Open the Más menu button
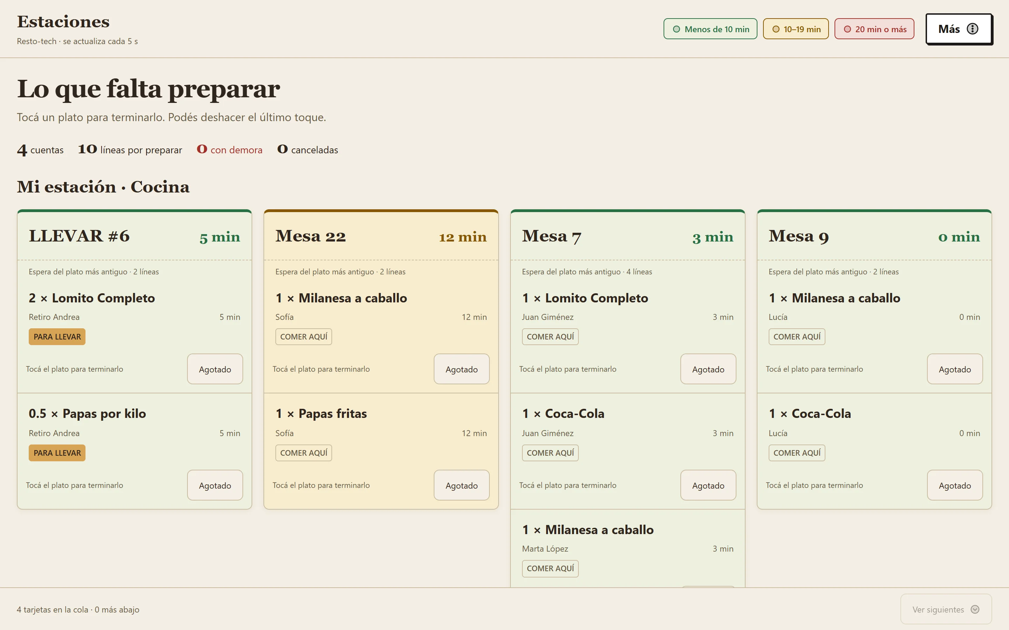This screenshot has width=1009, height=630. 959,29
